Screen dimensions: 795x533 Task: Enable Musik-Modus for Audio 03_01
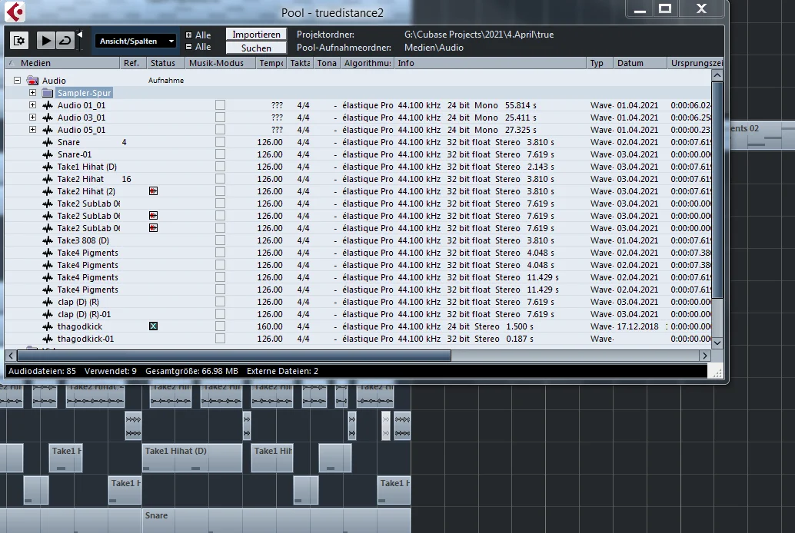click(220, 117)
